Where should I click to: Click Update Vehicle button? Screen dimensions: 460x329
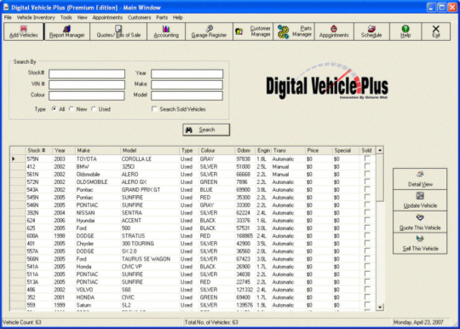coord(420,200)
